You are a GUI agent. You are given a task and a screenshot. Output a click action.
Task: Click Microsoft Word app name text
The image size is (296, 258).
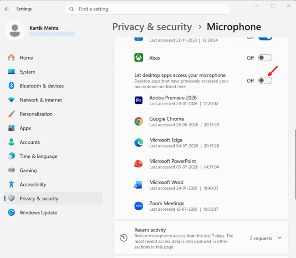coord(166,182)
